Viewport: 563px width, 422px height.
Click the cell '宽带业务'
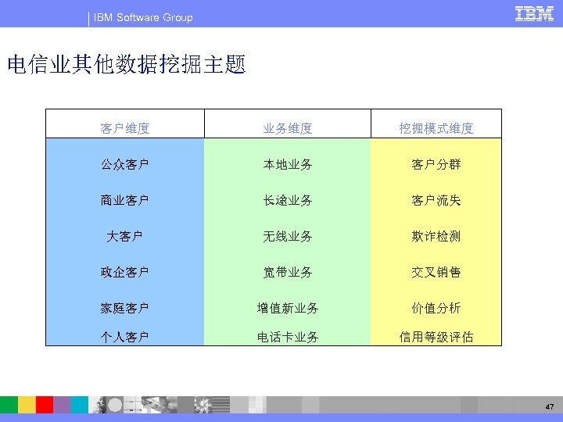pos(288,273)
